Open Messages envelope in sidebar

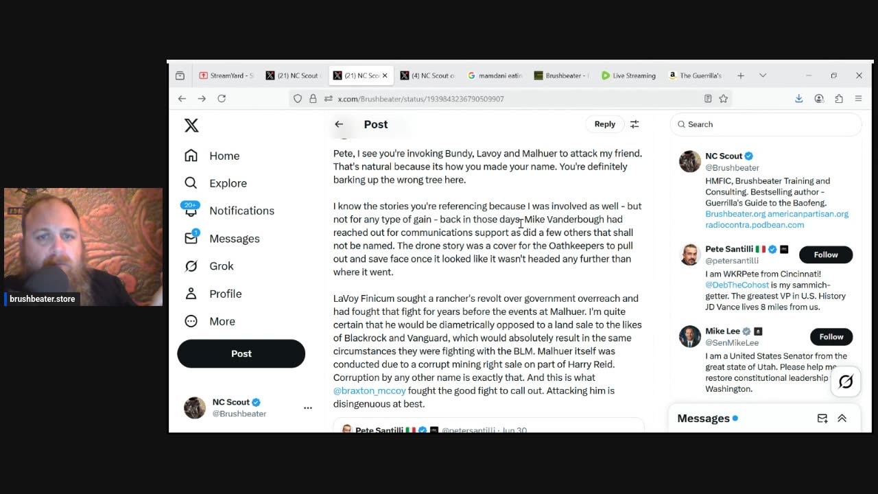point(191,238)
